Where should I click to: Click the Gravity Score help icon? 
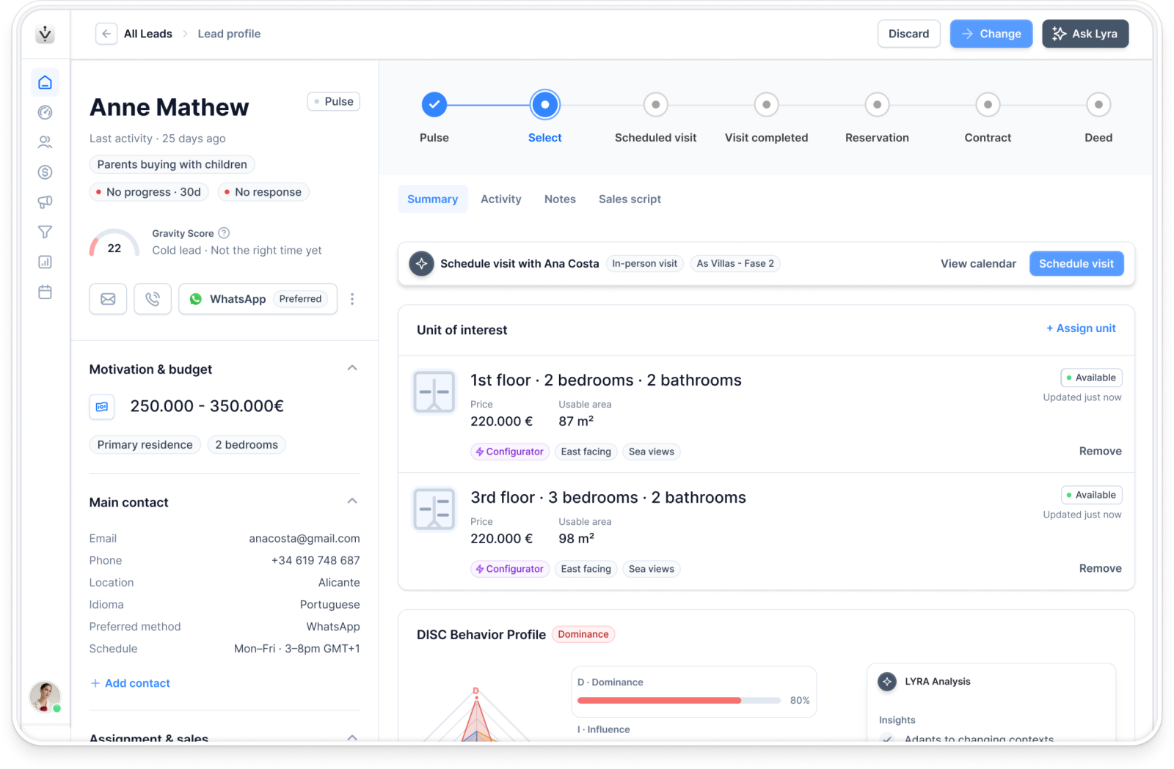click(x=225, y=233)
